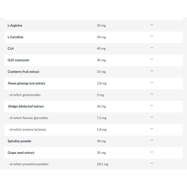Select 'of which proanthocyanidins' sub-row
The image size is (187, 187).
pyautogui.click(x=93, y=164)
